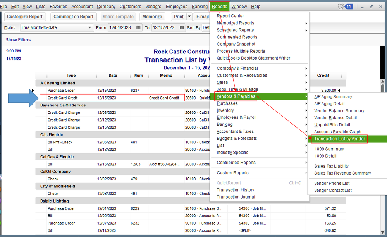Viewport: 387px width, 237px height.
Task: Open the To date calendar picker
Action: click(x=182, y=28)
